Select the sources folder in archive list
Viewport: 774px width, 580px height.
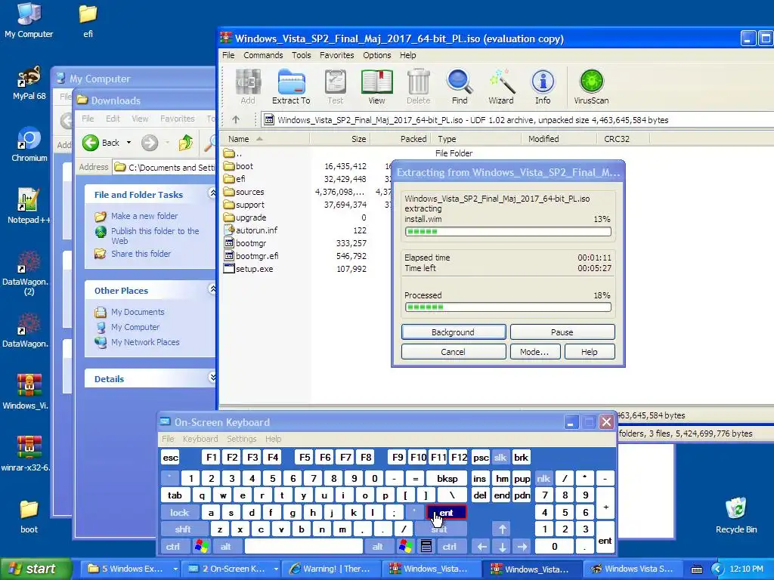pos(244,192)
